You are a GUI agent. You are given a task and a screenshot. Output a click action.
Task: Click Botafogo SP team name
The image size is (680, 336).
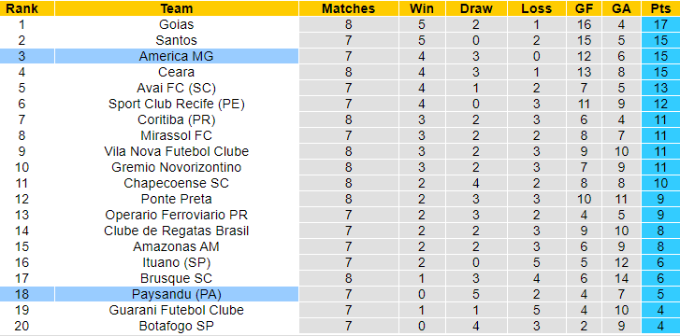[177, 326]
